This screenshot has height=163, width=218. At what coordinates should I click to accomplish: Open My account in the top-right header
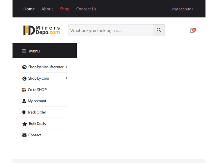183,9
